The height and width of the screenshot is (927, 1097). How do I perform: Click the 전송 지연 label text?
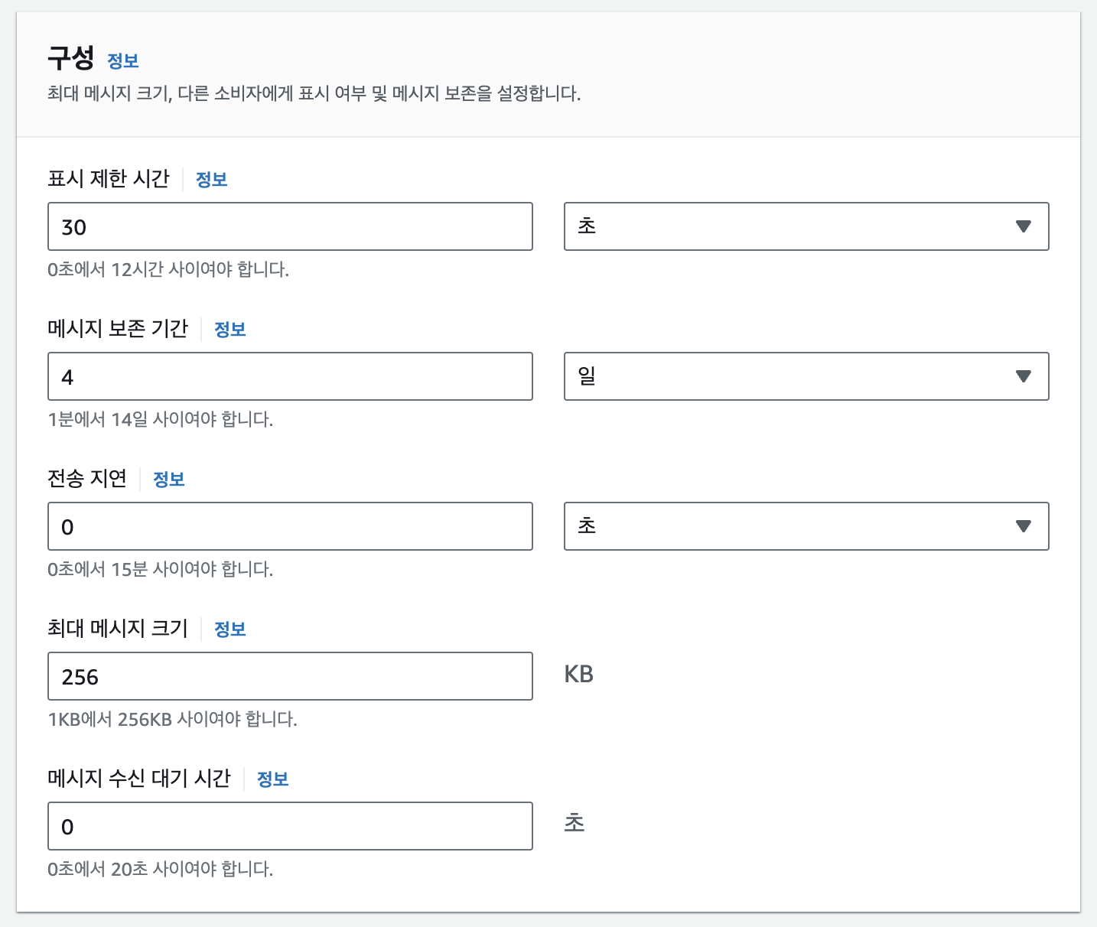pyautogui.click(x=87, y=479)
